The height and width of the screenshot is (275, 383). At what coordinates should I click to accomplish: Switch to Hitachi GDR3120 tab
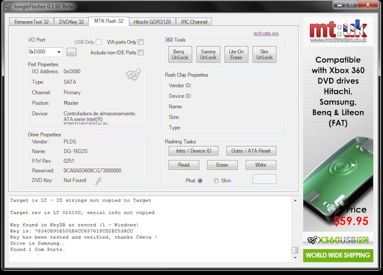pyautogui.click(x=152, y=22)
